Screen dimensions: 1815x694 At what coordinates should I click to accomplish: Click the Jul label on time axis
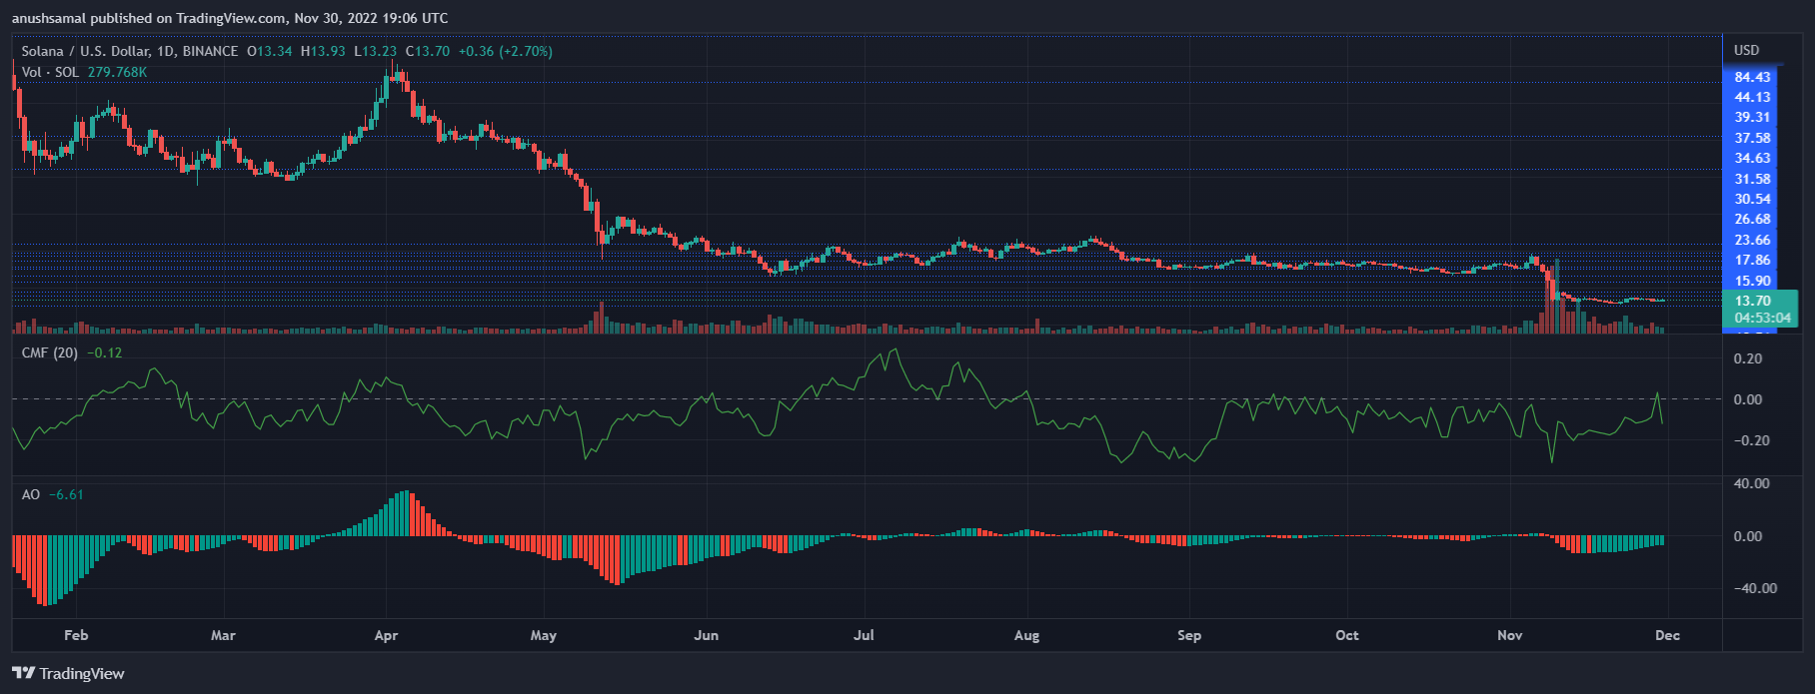pos(864,635)
